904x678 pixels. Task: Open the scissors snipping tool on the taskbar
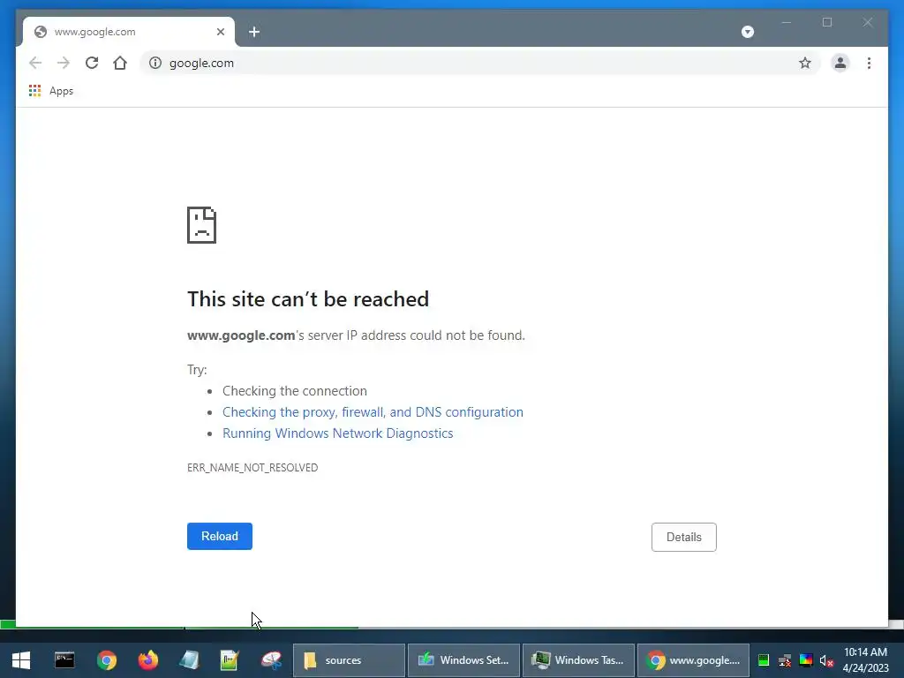tap(271, 660)
